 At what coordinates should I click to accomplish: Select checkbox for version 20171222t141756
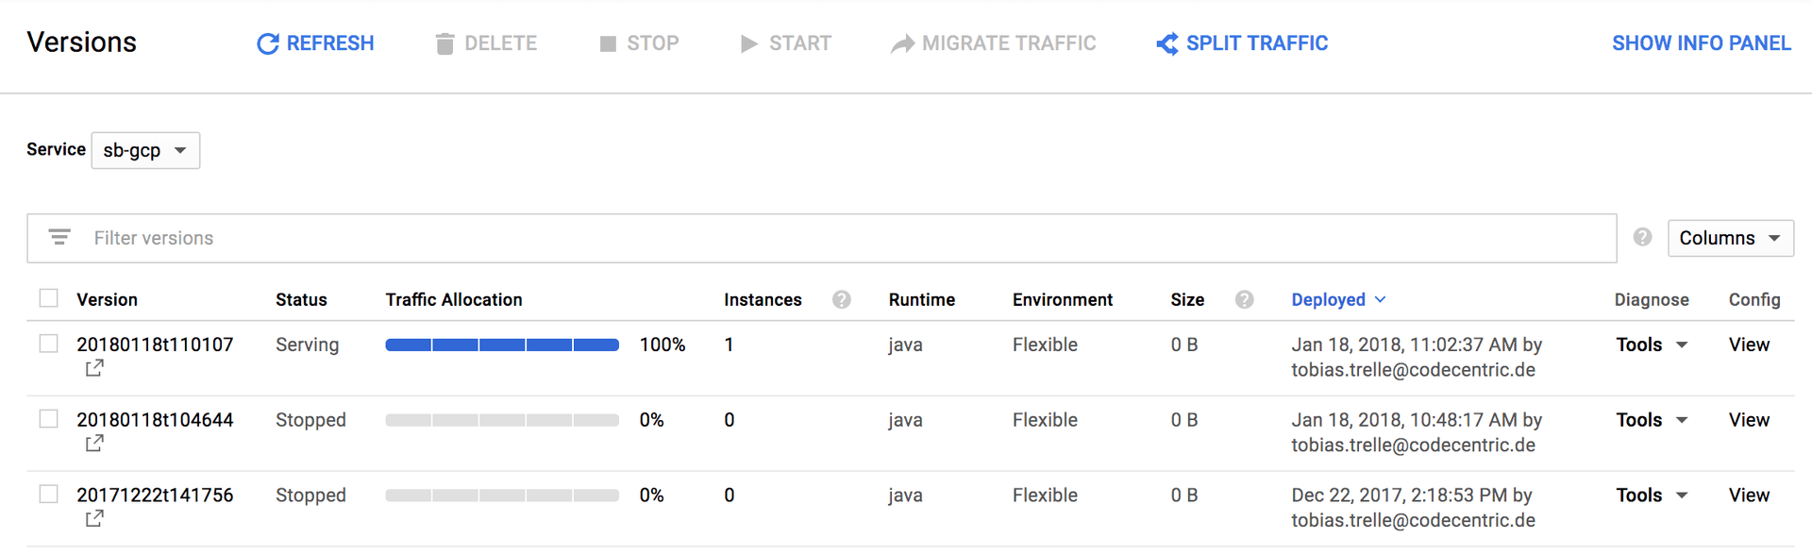tap(49, 495)
